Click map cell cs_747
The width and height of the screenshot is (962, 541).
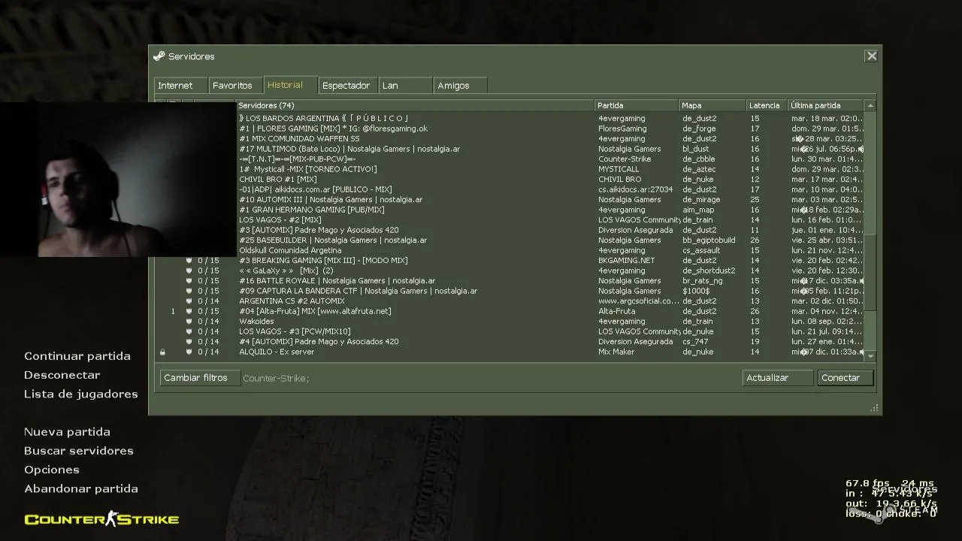click(695, 342)
